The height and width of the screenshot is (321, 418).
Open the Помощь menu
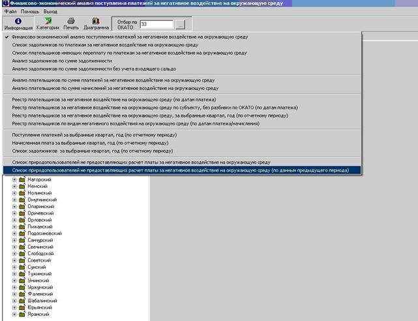29,12
